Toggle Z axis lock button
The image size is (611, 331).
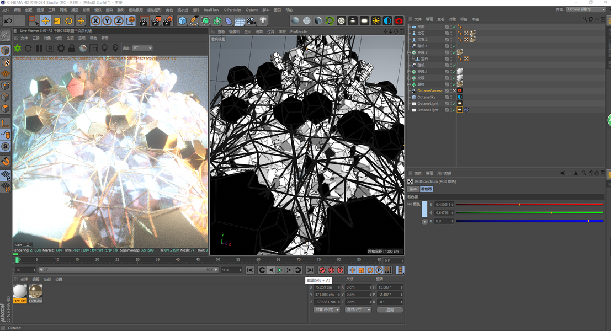[x=119, y=20]
